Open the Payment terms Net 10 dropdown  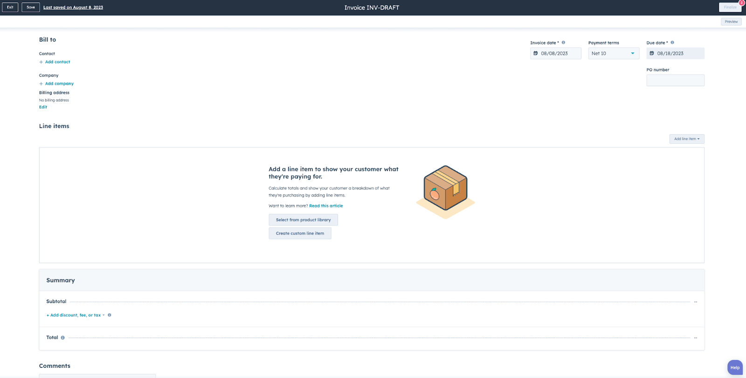click(614, 54)
